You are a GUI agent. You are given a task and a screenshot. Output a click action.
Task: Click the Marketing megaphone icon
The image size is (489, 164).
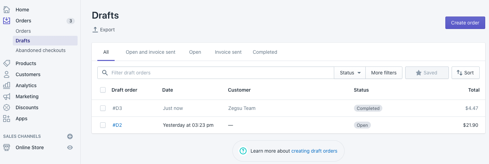(x=7, y=96)
